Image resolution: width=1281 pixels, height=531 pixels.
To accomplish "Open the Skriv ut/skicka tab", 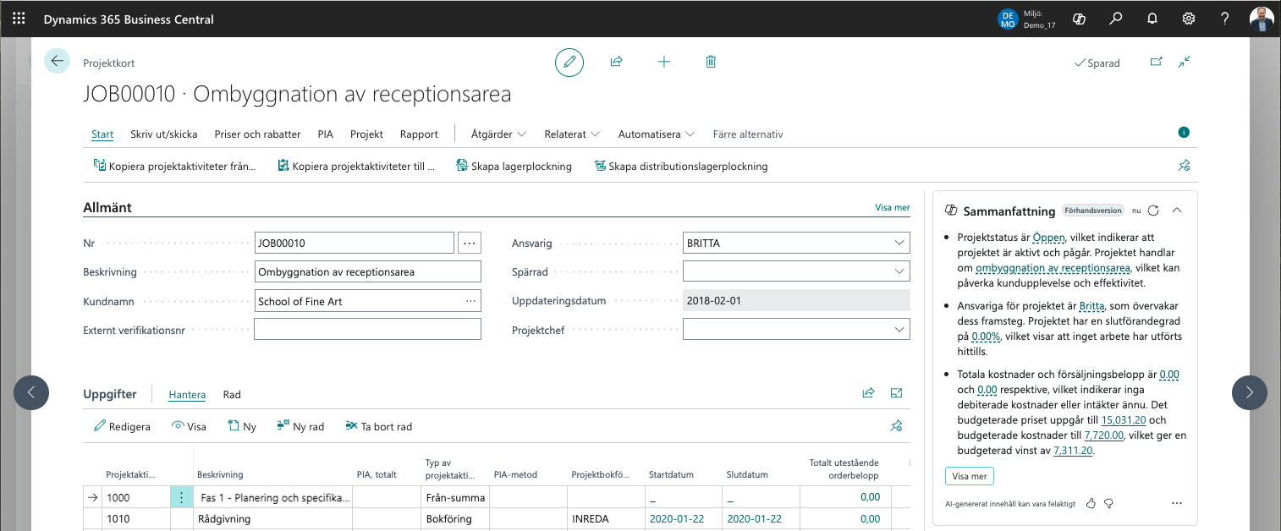I will click(164, 134).
